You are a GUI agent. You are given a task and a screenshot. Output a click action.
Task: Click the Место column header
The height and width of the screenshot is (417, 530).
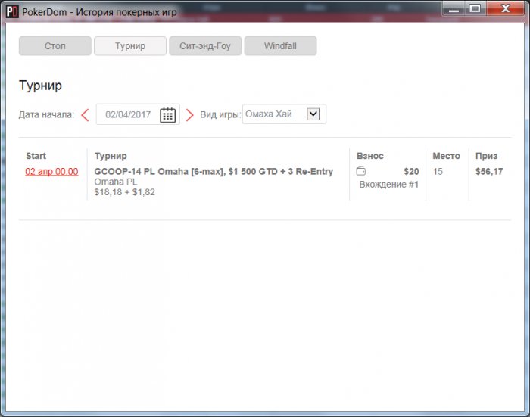pyautogui.click(x=447, y=156)
